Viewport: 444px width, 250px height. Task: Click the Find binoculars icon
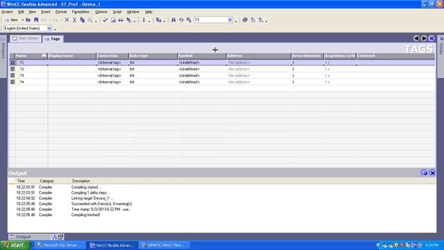coord(173,20)
